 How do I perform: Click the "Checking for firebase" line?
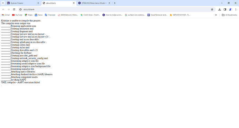tap(21, 53)
